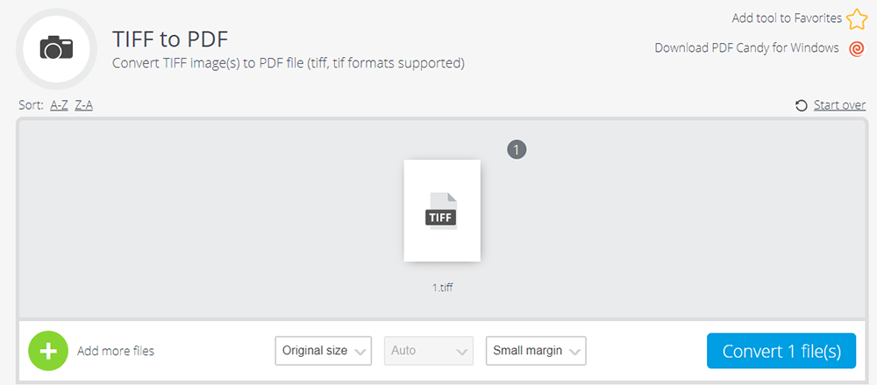Click the circular arrow Start over icon
This screenshot has width=877, height=385.
[x=801, y=106]
